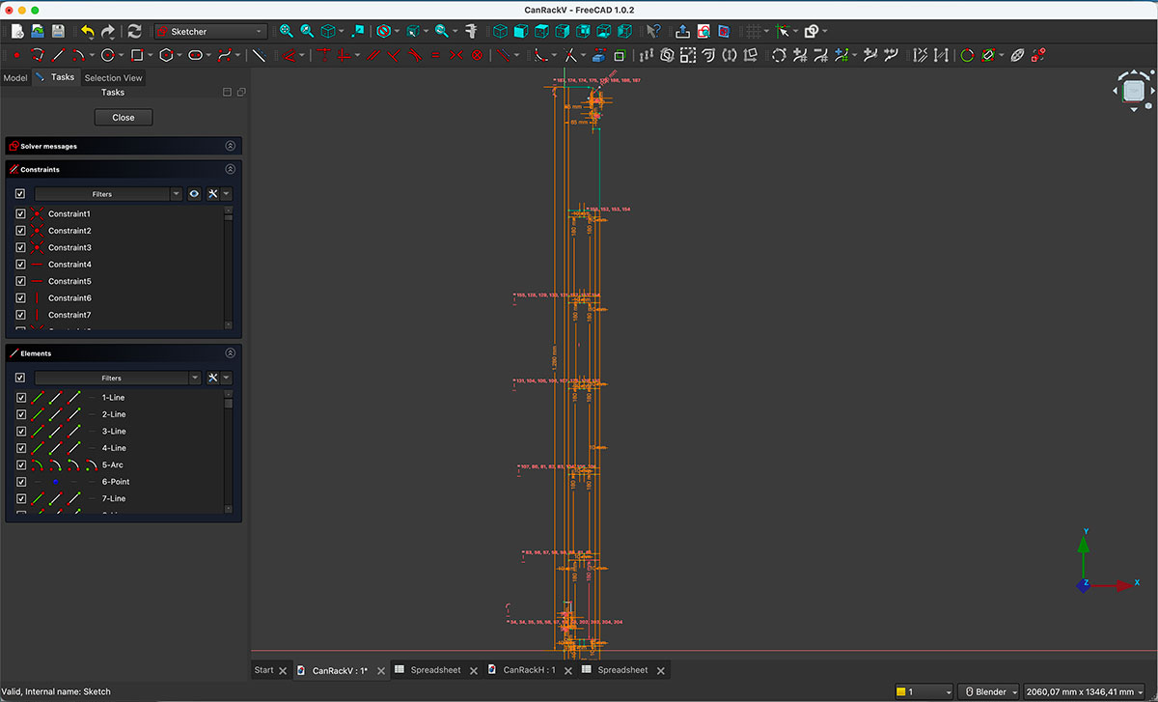Open the Sketcher workbench dropdown
This screenshot has height=702, width=1158.
point(210,32)
